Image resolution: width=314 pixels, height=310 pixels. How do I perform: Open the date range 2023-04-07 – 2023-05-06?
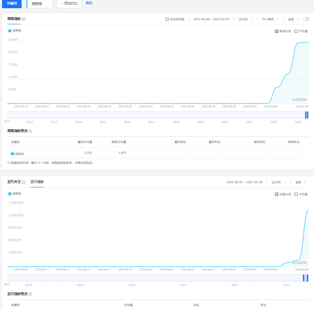coord(244,182)
